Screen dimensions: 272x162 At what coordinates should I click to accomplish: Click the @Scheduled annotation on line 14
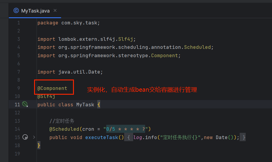[x=64, y=129]
